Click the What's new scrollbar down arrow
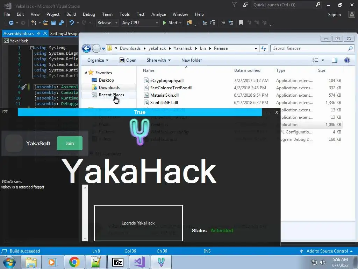The image size is (358, 269). point(85,238)
